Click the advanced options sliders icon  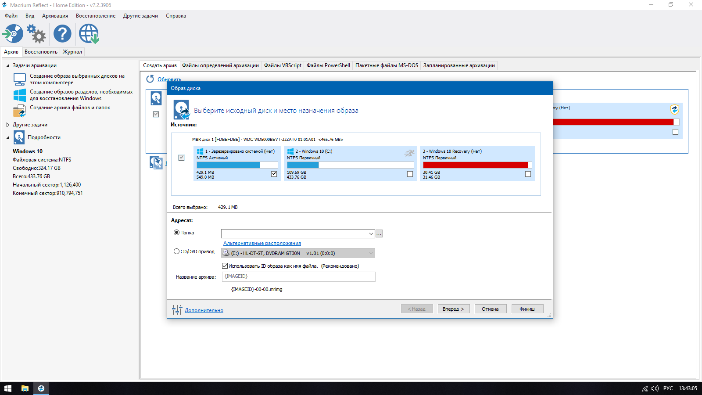(x=177, y=310)
